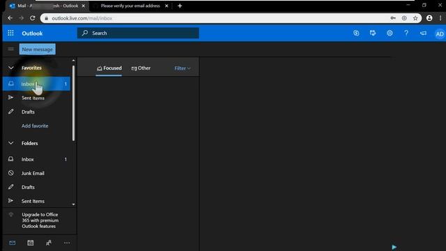
Task: Click the folder pane scroll up arrow
Action: point(73,61)
